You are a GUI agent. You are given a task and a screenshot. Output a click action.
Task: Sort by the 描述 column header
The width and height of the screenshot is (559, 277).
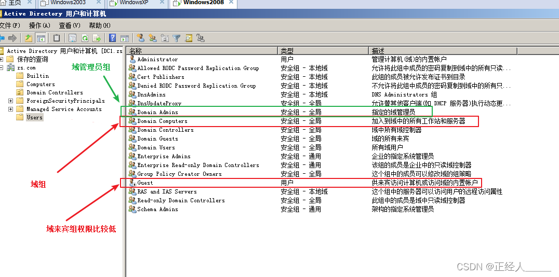click(443, 50)
